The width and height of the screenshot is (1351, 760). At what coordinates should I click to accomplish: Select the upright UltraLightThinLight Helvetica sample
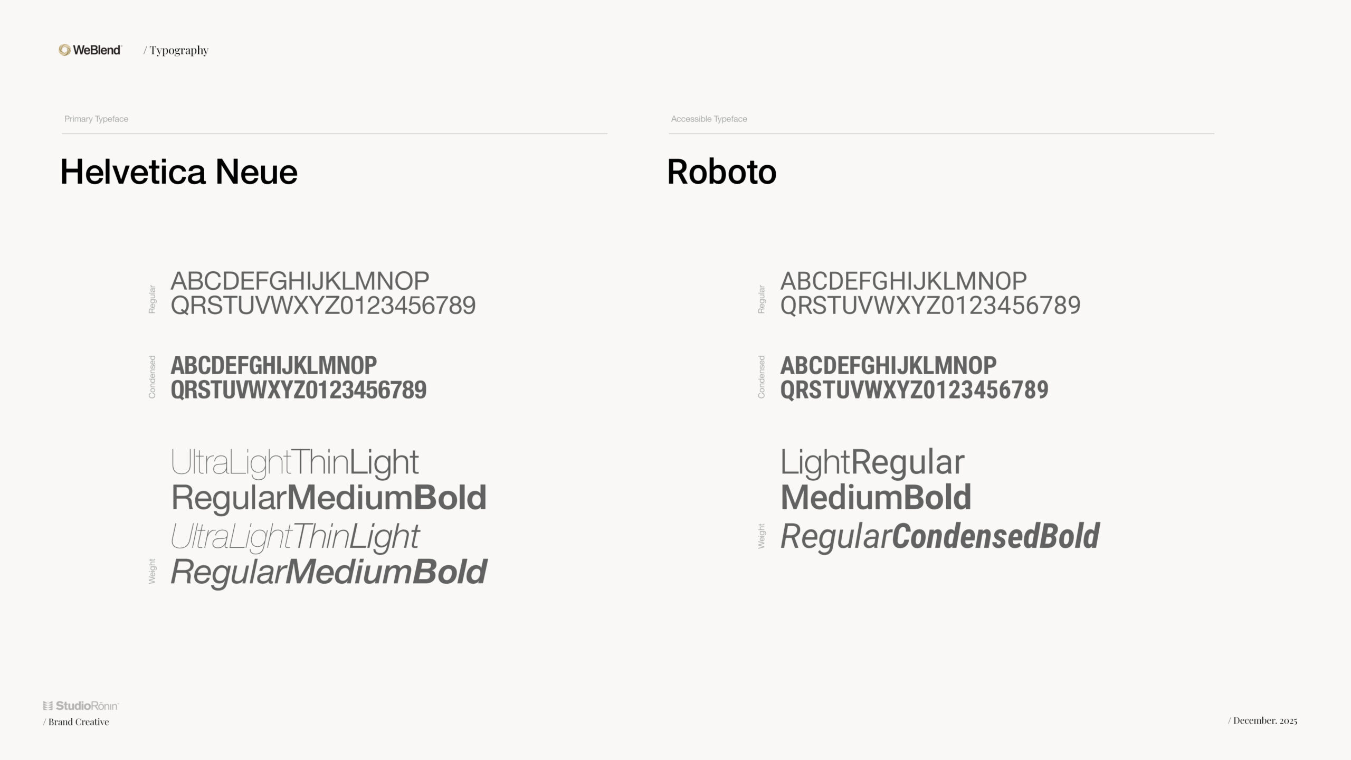294,462
